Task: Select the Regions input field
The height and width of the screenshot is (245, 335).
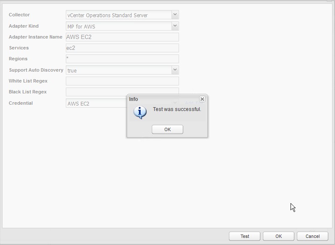Action: tap(122, 59)
